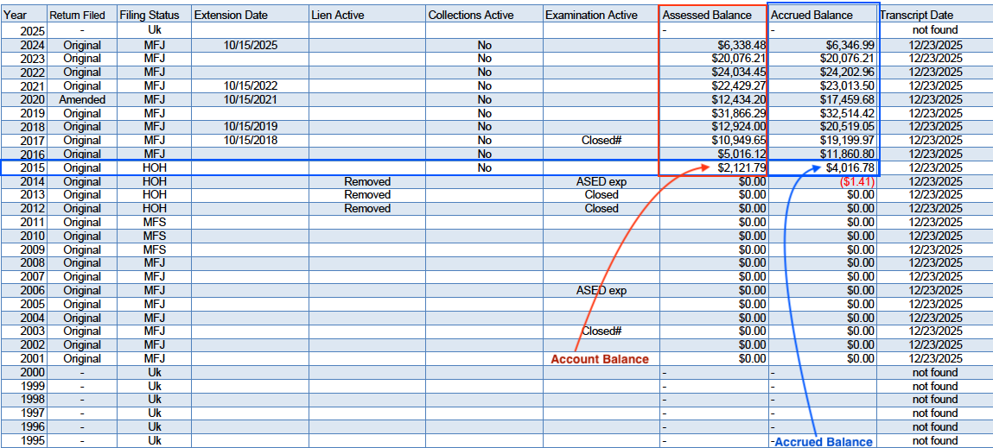Select the Assessed Balance column header
Screen dimensions: 993x448
coord(707,16)
